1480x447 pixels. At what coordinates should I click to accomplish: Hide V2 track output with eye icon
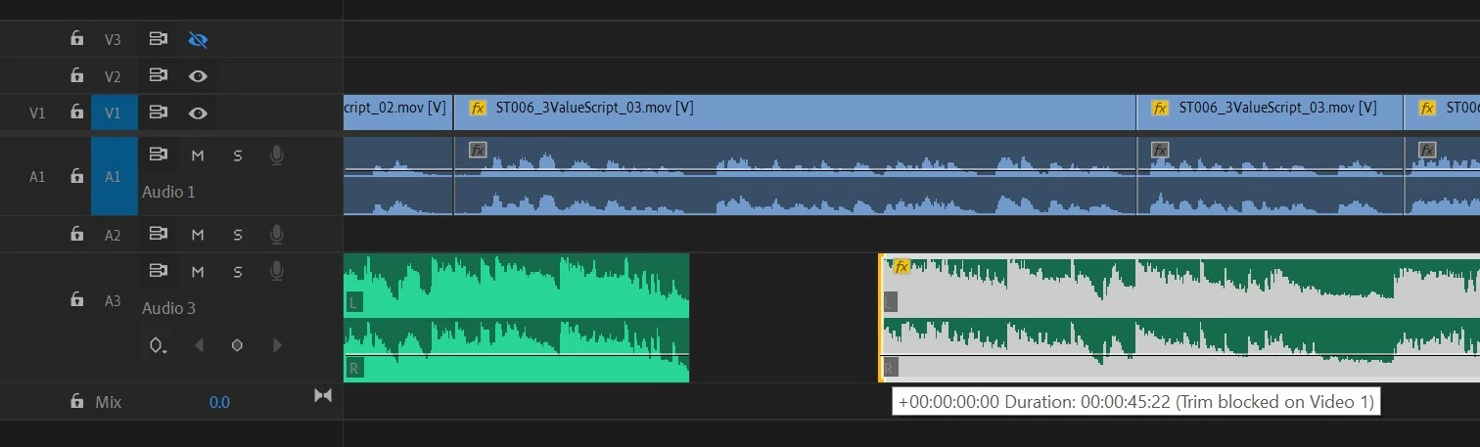[198, 75]
